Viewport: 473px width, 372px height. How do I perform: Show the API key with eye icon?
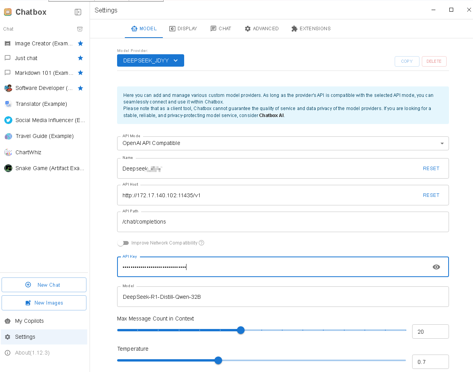(436, 267)
